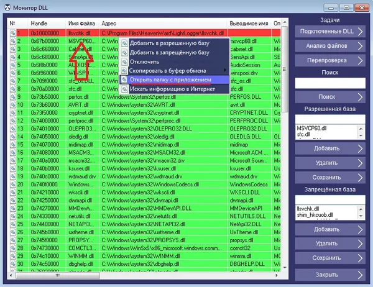Screen dimensions: 373x287
Task: Click the DLL table horizontal scrollbar thumb
Action: click(58, 275)
